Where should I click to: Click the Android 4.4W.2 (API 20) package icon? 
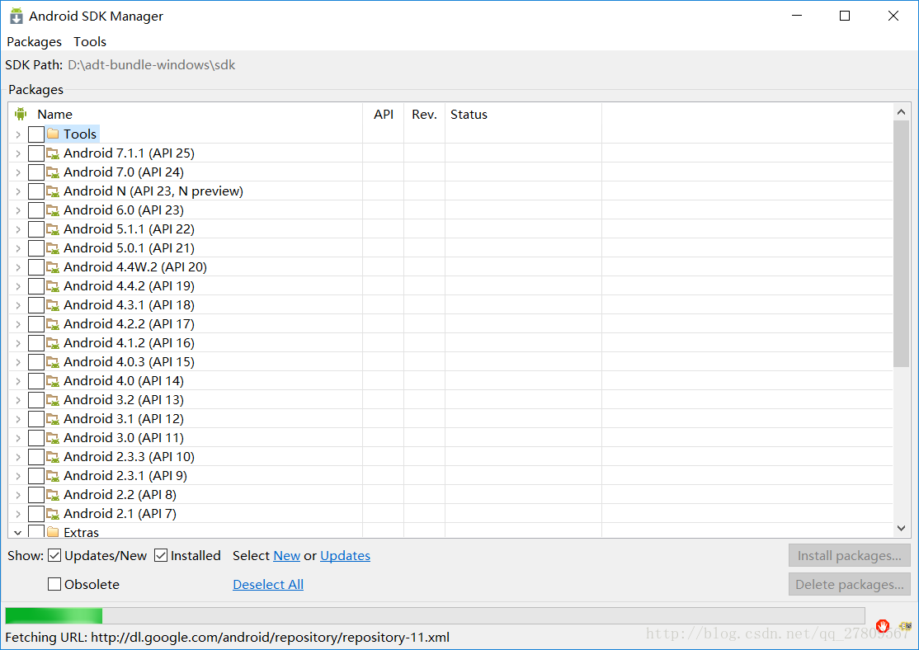click(53, 267)
